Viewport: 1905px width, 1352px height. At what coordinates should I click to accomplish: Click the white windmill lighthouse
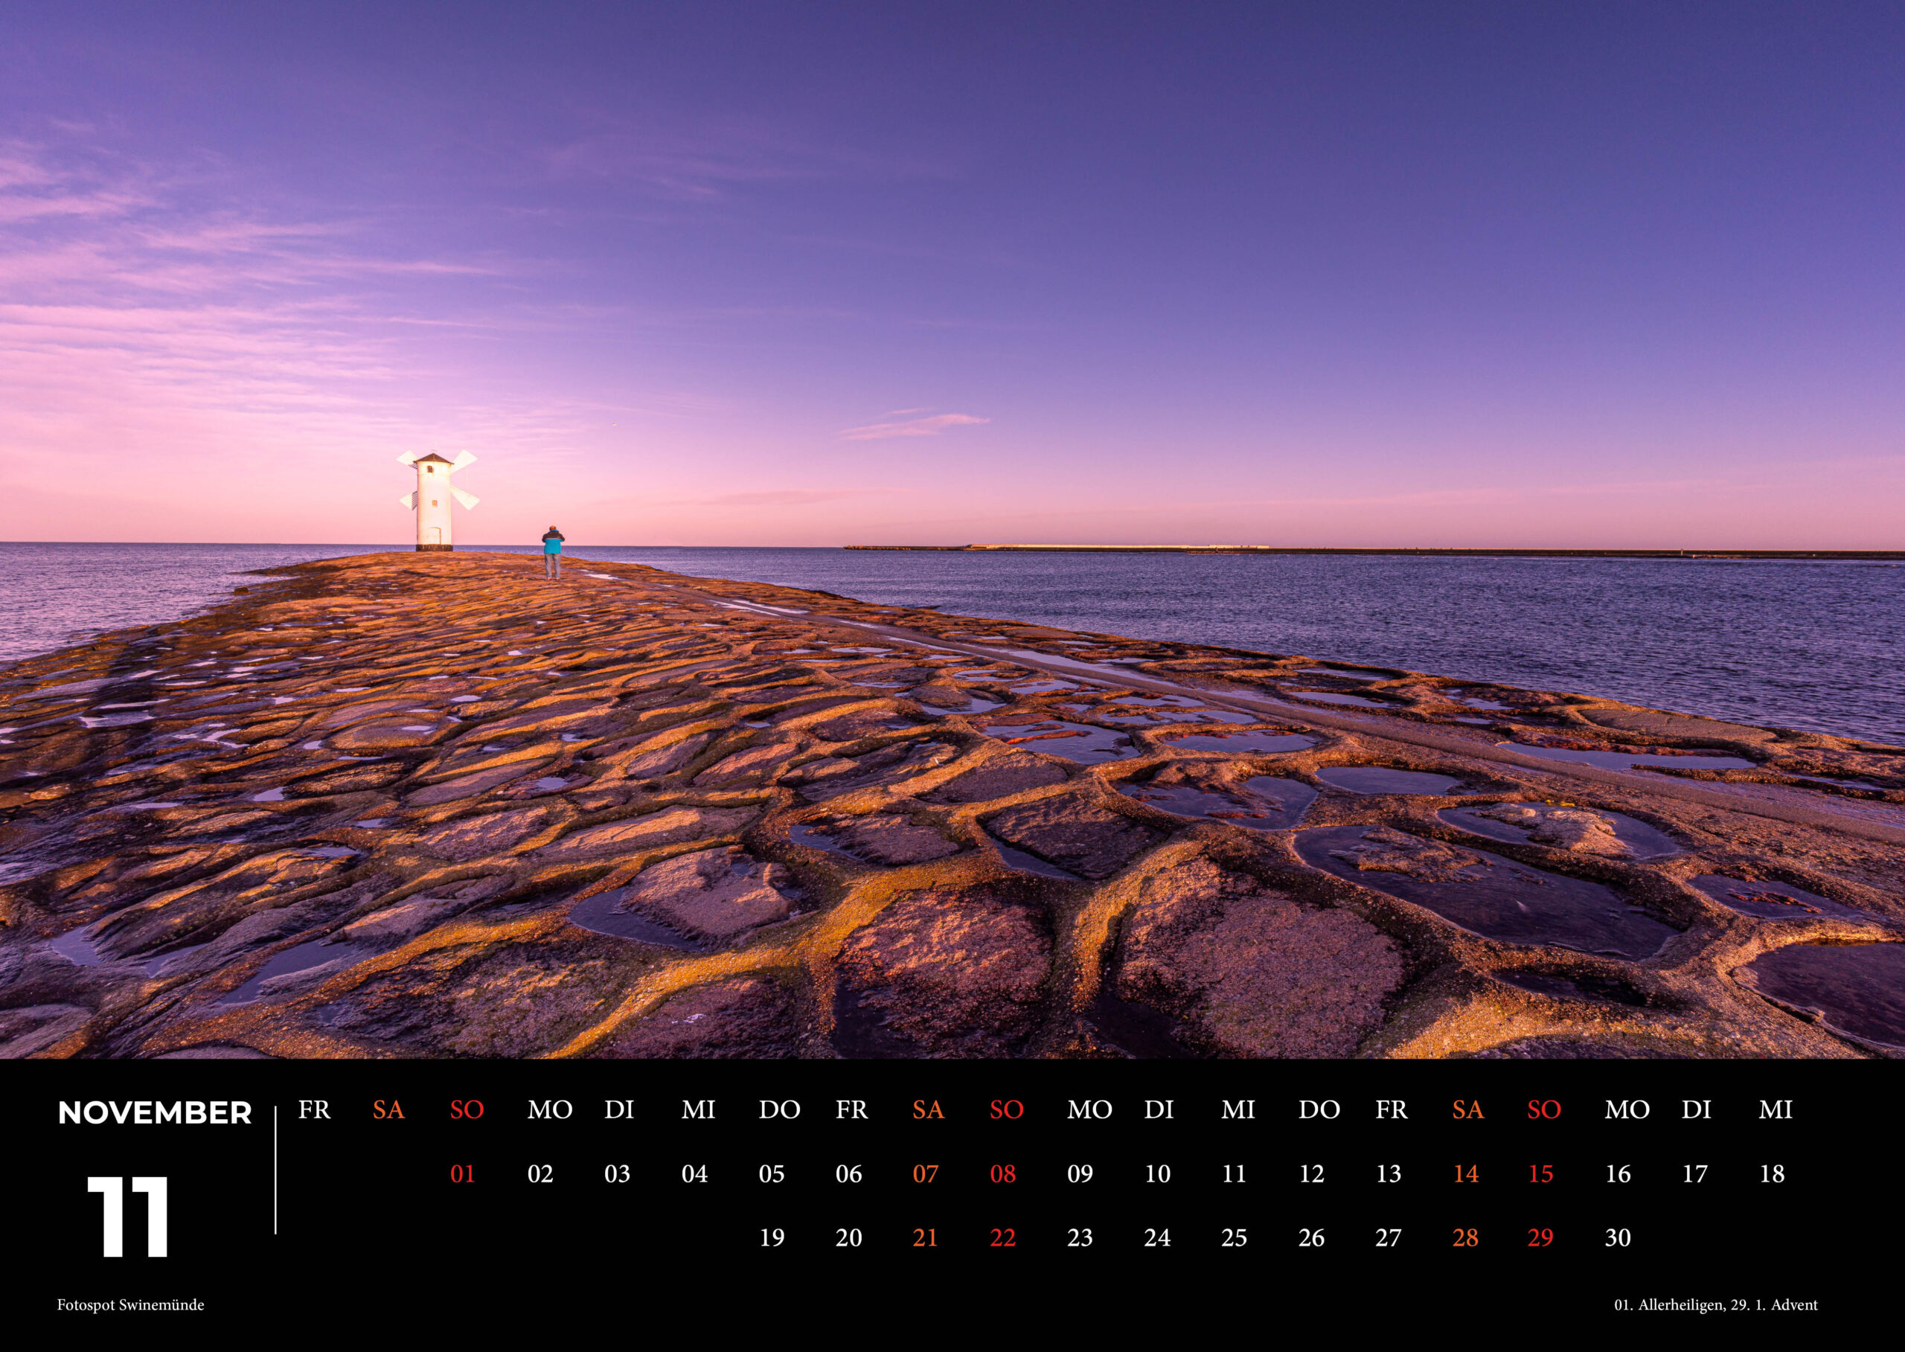434,502
